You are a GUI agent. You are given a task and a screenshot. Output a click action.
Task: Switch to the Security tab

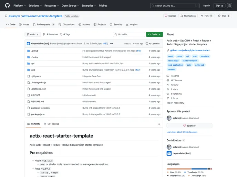116,25
